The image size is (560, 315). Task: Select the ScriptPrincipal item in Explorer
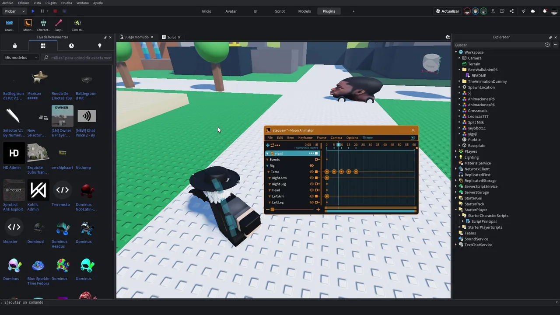(x=484, y=221)
